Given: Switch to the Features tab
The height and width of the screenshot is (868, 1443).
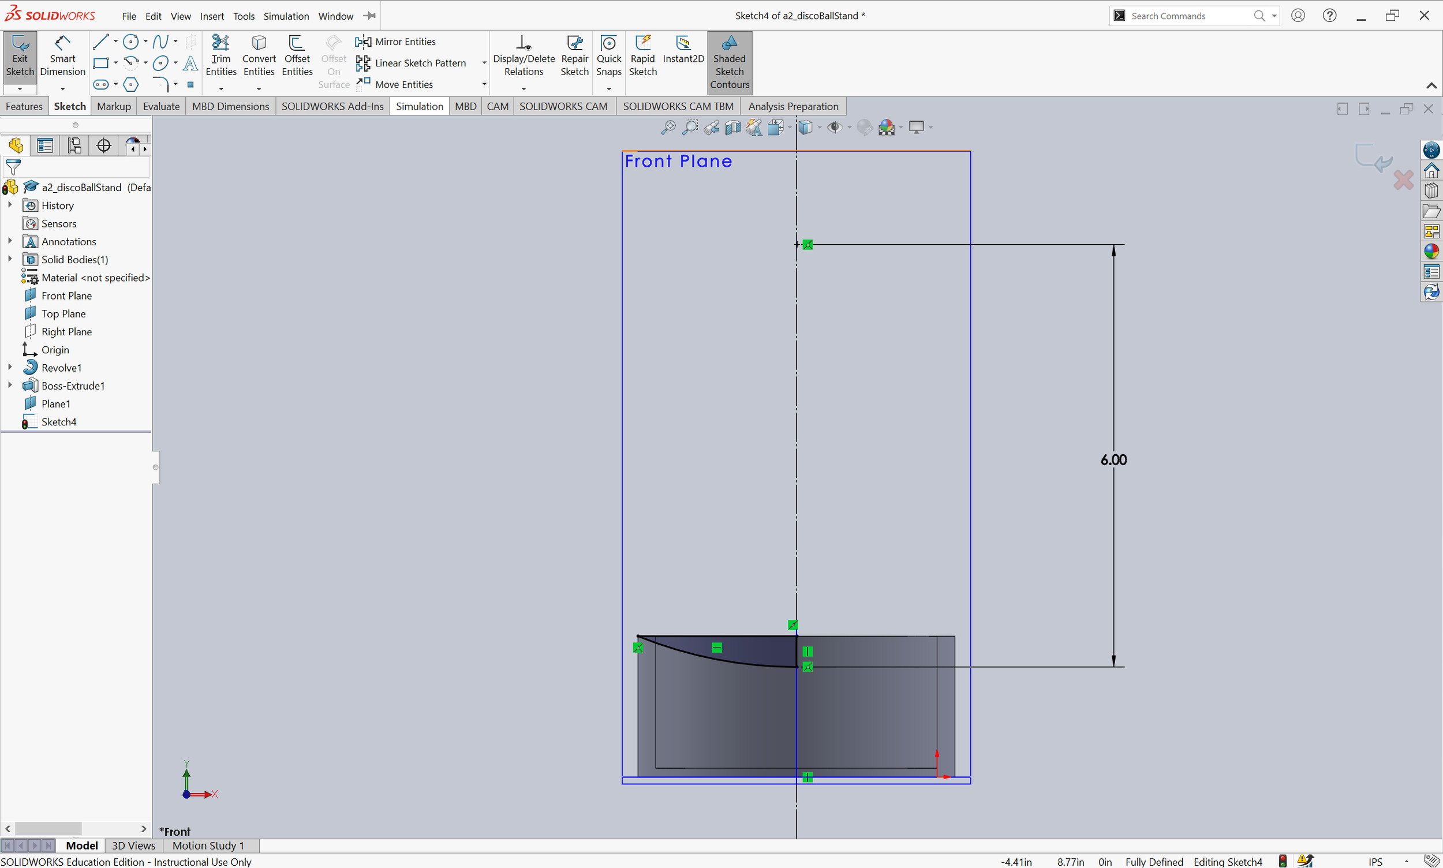Looking at the screenshot, I should [x=24, y=106].
